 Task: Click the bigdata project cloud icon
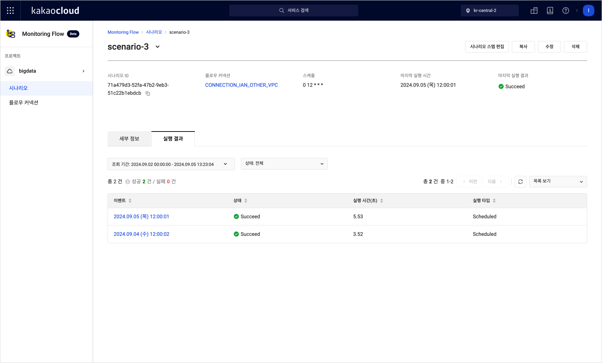[10, 71]
